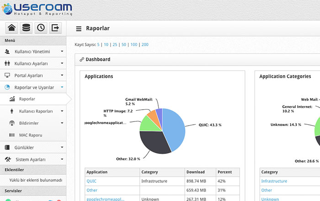The width and height of the screenshot is (320, 201).
Task: Collapse the Raporlar ve Uyarılar arrow
Action: point(62,87)
